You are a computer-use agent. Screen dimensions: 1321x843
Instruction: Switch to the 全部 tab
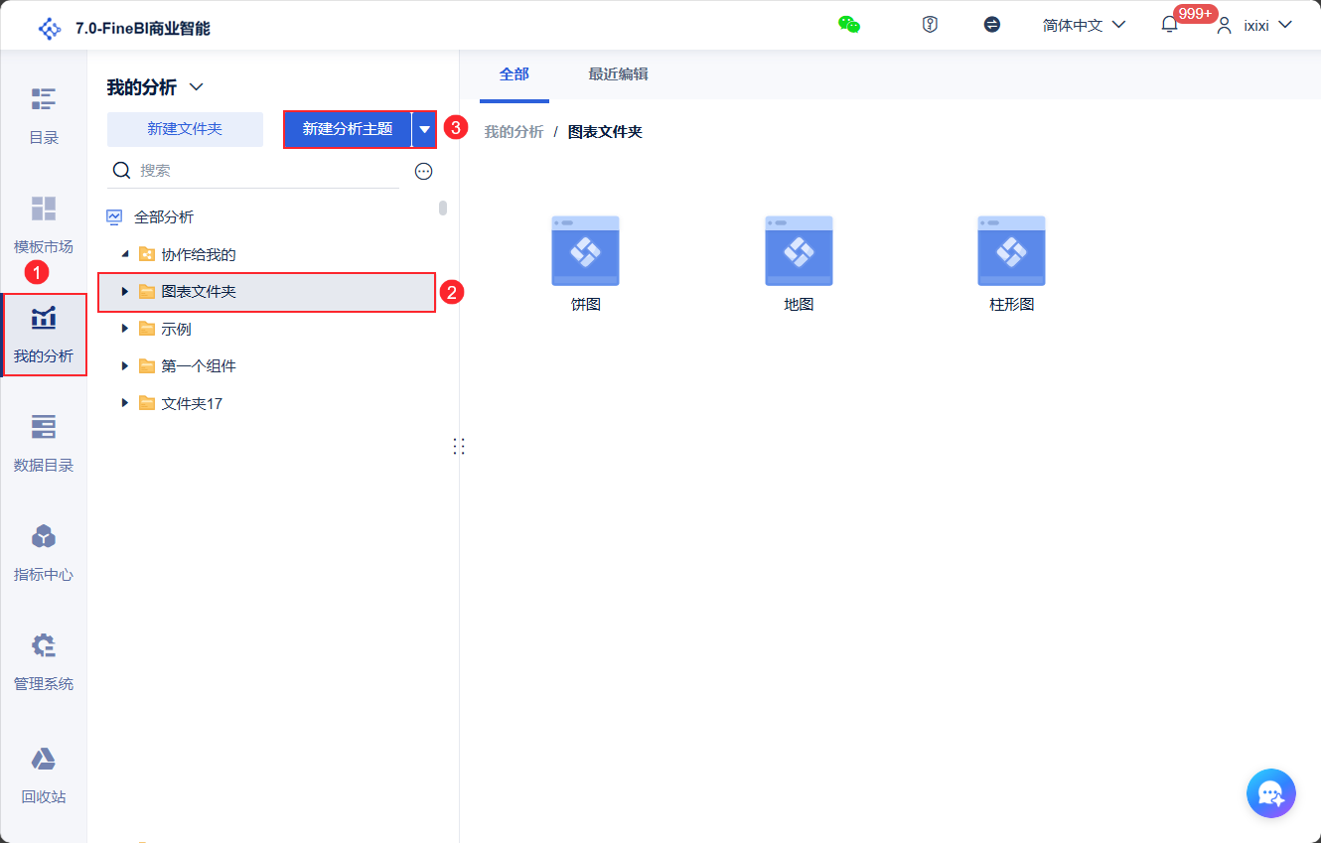(x=514, y=74)
